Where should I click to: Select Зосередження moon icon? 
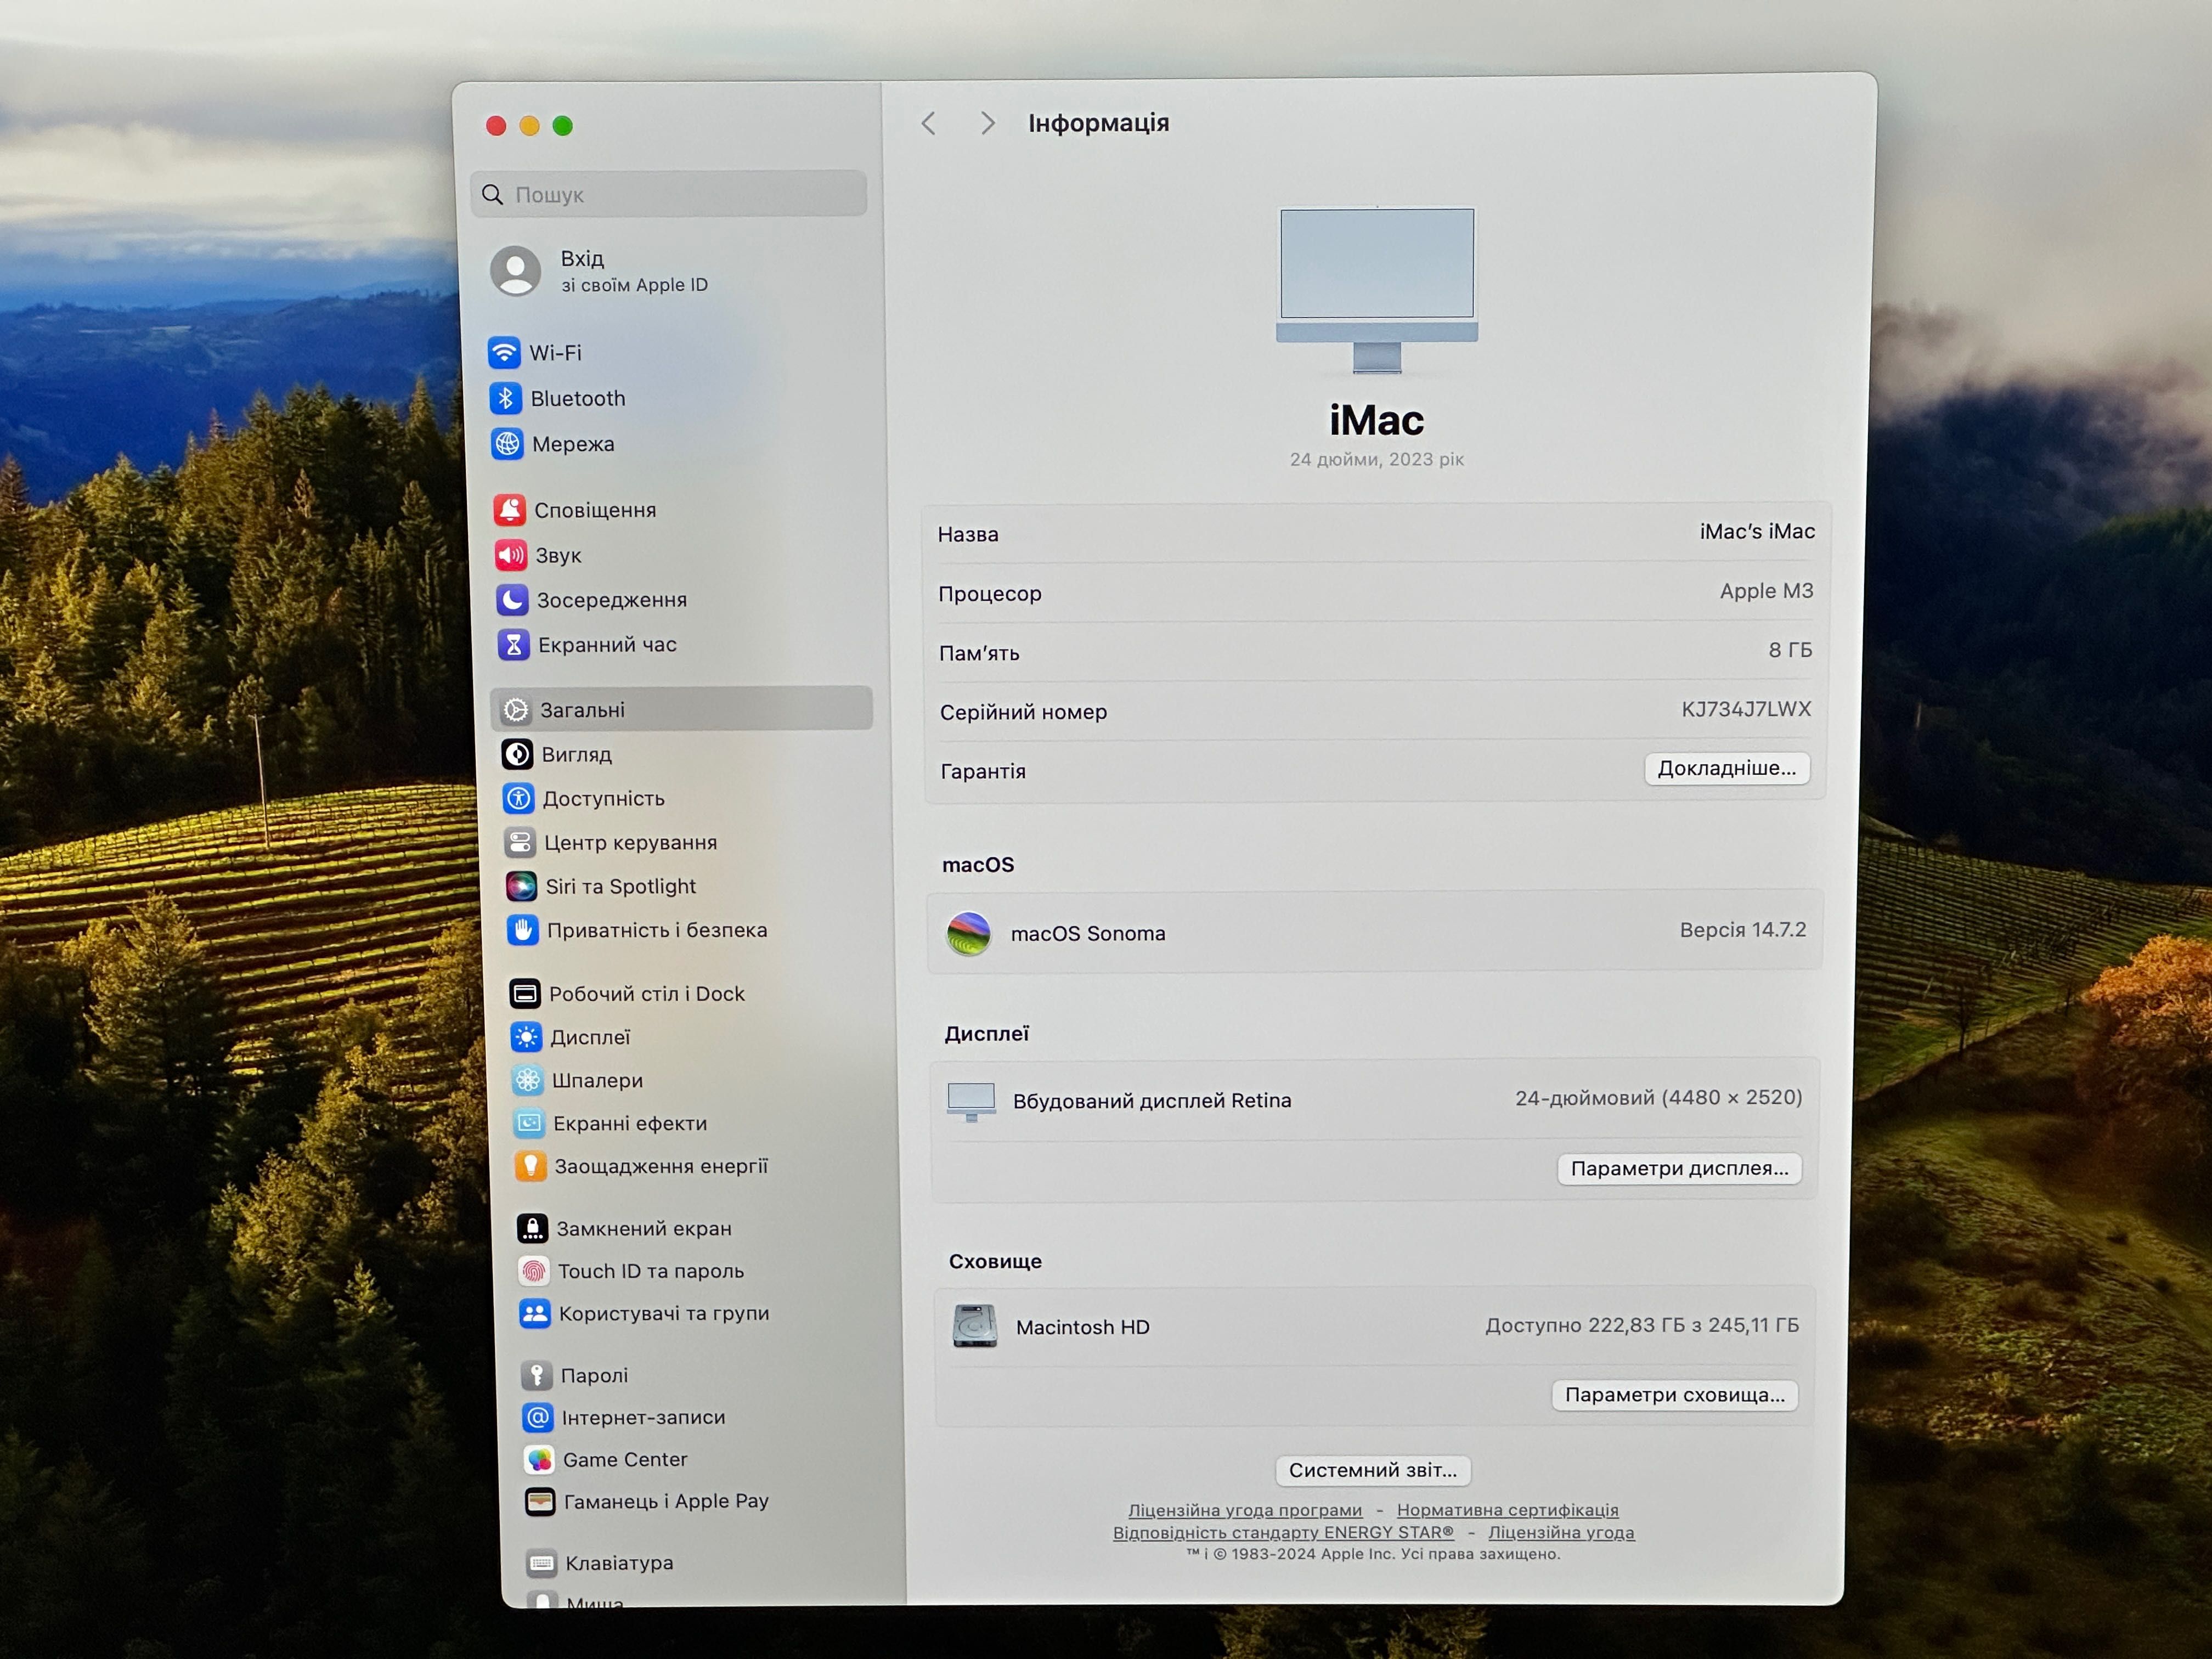[x=512, y=600]
